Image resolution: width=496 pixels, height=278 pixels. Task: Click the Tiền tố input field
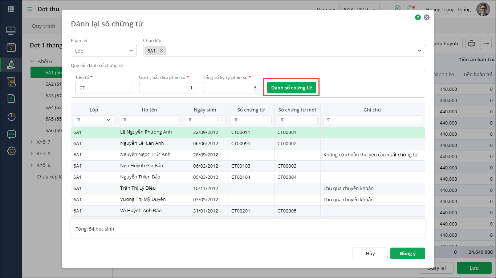(104, 88)
